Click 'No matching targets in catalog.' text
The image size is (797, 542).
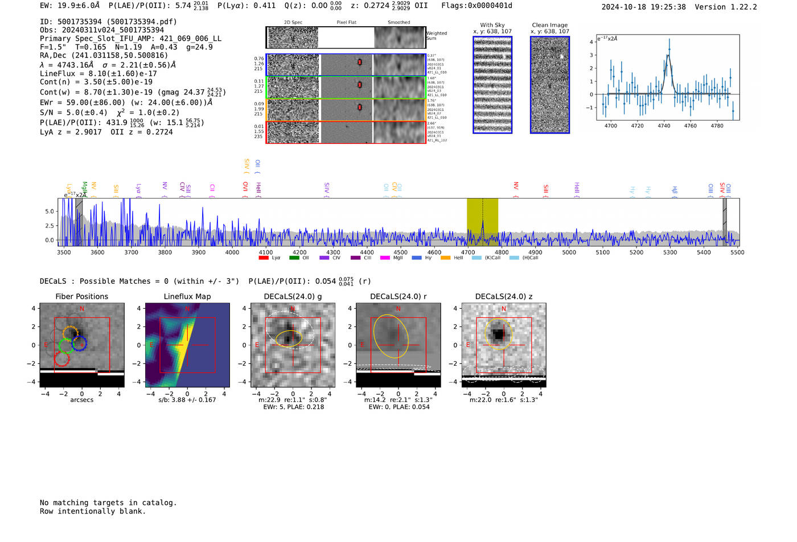pos(108,503)
